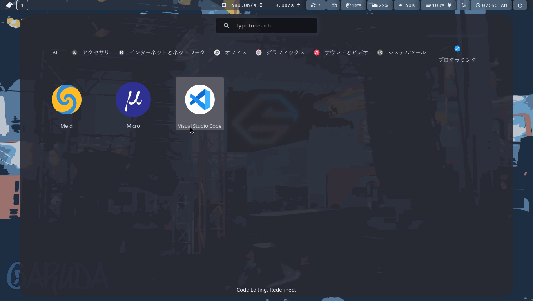The height and width of the screenshot is (301, 533).
Task: Switch to workspace 1 in the top bar
Action: pyautogui.click(x=22, y=5)
